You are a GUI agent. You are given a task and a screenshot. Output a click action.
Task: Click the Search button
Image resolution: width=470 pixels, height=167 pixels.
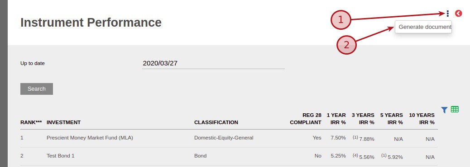[x=37, y=89]
